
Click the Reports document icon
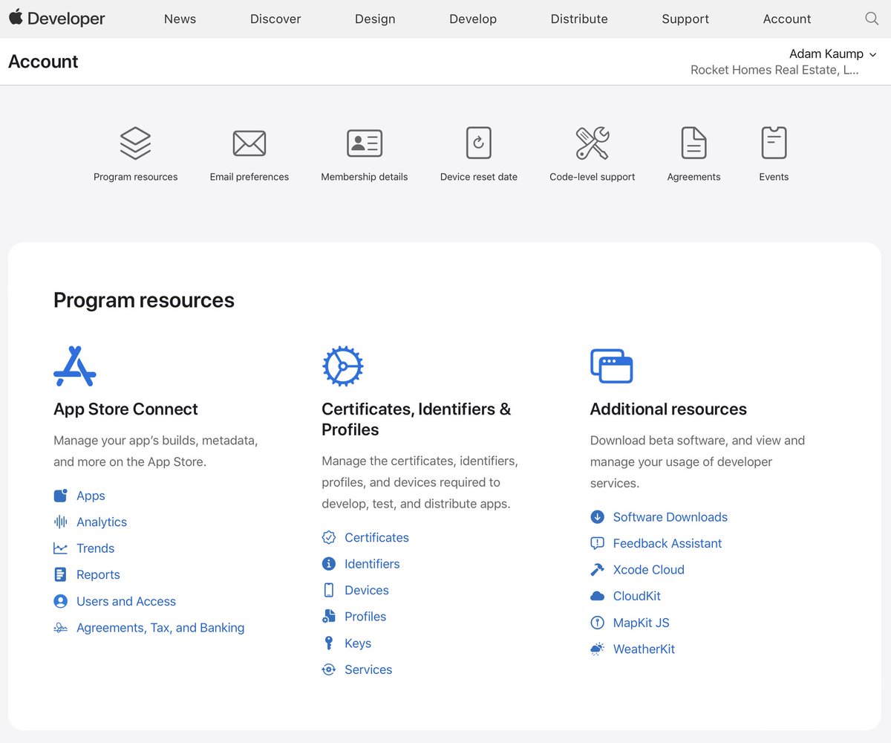[x=61, y=574]
